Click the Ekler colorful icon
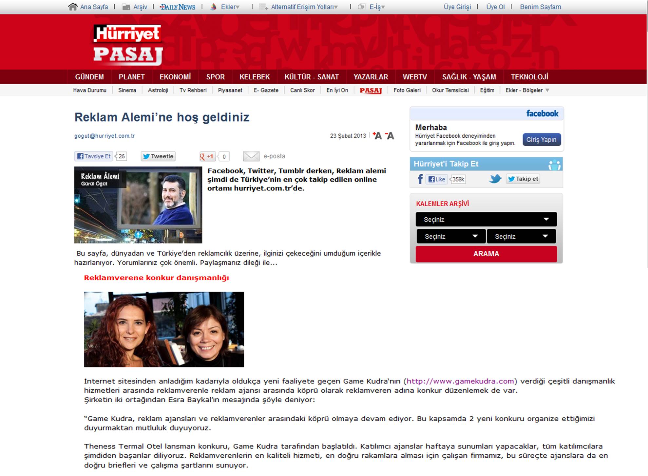The width and height of the screenshot is (648, 476). click(x=213, y=7)
